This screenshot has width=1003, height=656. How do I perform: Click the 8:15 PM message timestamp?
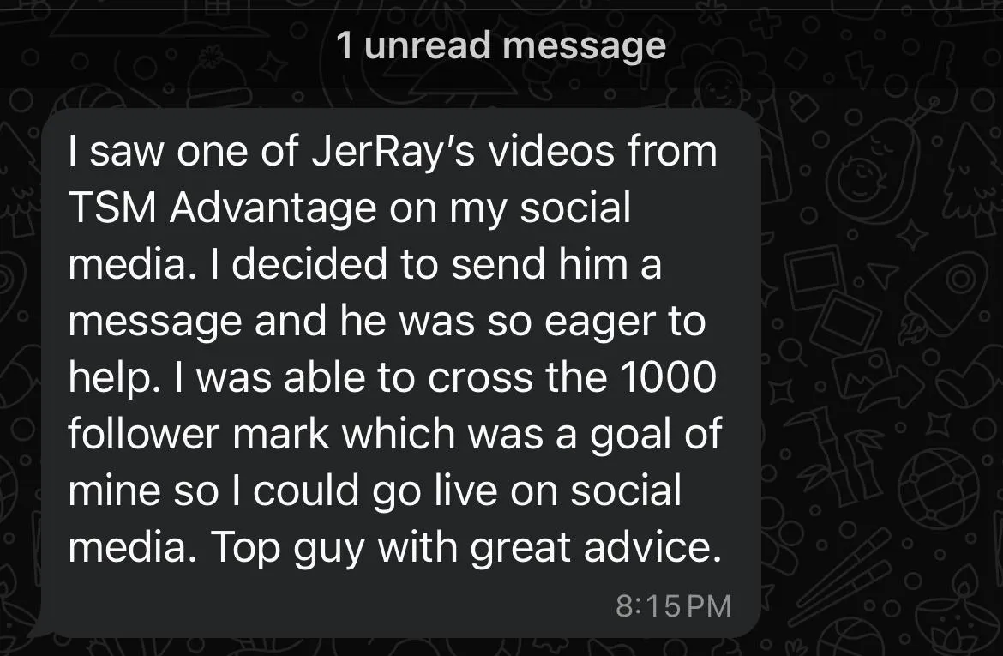tap(673, 606)
